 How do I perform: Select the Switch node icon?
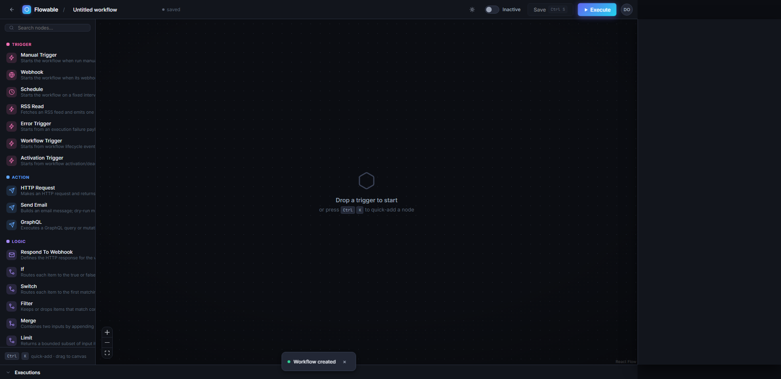click(x=12, y=289)
